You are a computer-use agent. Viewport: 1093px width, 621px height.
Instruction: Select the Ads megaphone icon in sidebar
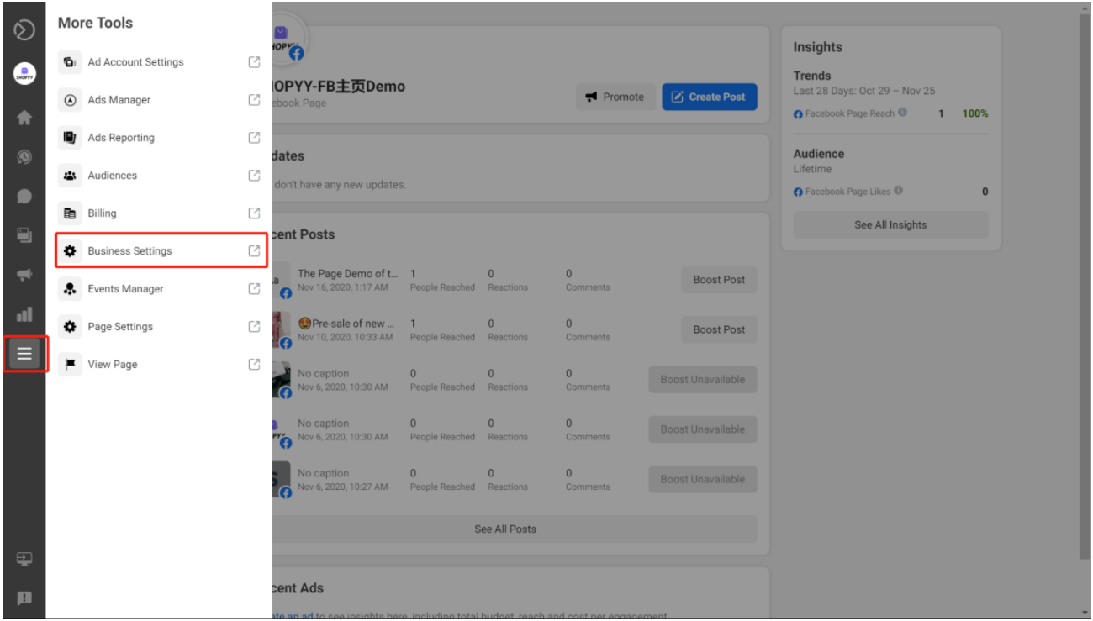[x=24, y=275]
